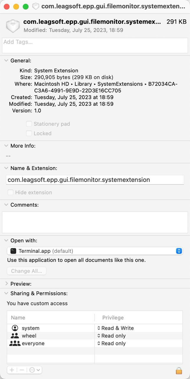This screenshot has width=190, height=379.
Task: Click the remove user minus button
Action: [x=22, y=370]
